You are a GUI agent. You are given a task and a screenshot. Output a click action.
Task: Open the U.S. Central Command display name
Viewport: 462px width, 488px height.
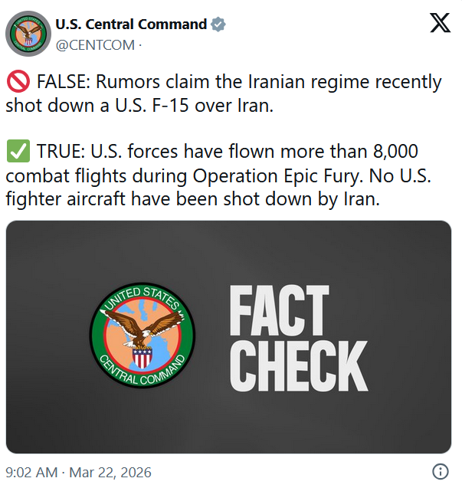coord(131,25)
